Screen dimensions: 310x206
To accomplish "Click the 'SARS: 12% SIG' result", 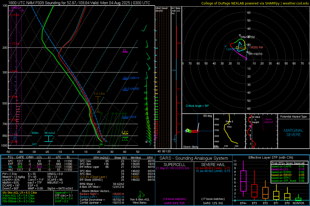I will pos(213,203).
